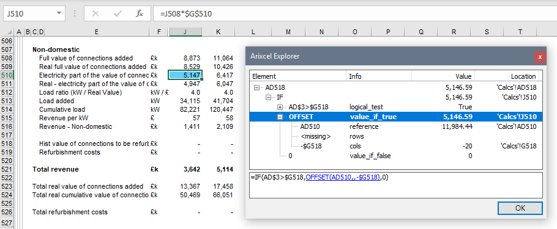The width and height of the screenshot is (557, 229).
Task: Select column T header
Action: [x=520, y=32]
